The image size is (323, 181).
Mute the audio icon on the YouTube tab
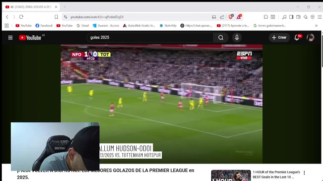(x=12, y=7)
